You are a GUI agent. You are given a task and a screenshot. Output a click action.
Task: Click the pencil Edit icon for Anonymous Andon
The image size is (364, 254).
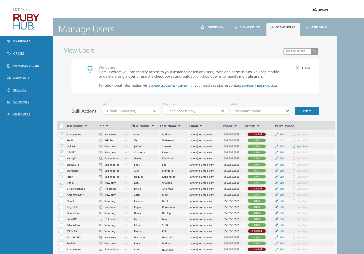[277, 134]
